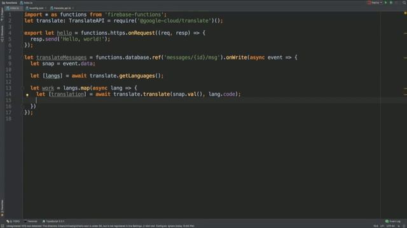Switch to the translate_api.ts tab
The height and width of the screenshot is (228, 407).
click(61, 8)
